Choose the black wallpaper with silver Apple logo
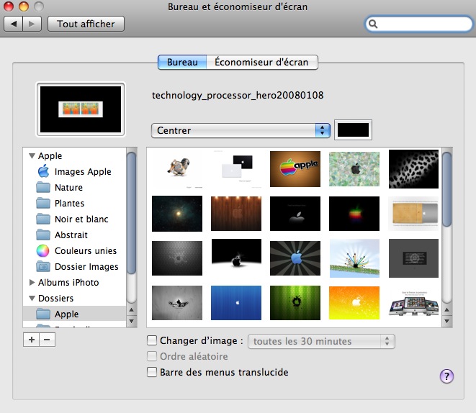476x413 pixels. [295, 214]
